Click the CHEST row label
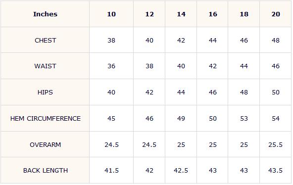The width and height of the screenshot is (293, 185). [46, 41]
